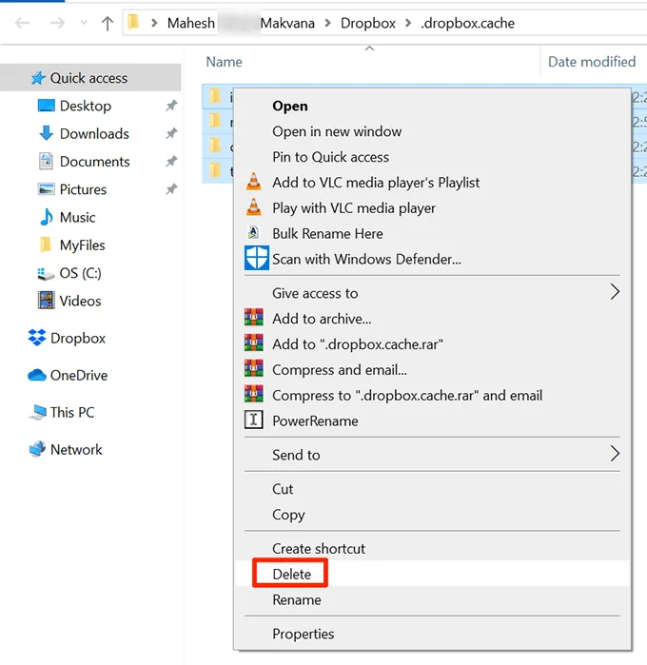Viewport: 647px width, 665px height.
Task: Click the Forward navigation arrow
Action: (x=57, y=23)
